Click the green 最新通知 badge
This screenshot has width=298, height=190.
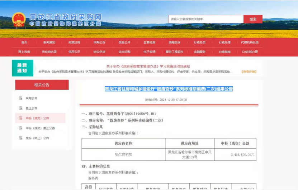[22, 68]
